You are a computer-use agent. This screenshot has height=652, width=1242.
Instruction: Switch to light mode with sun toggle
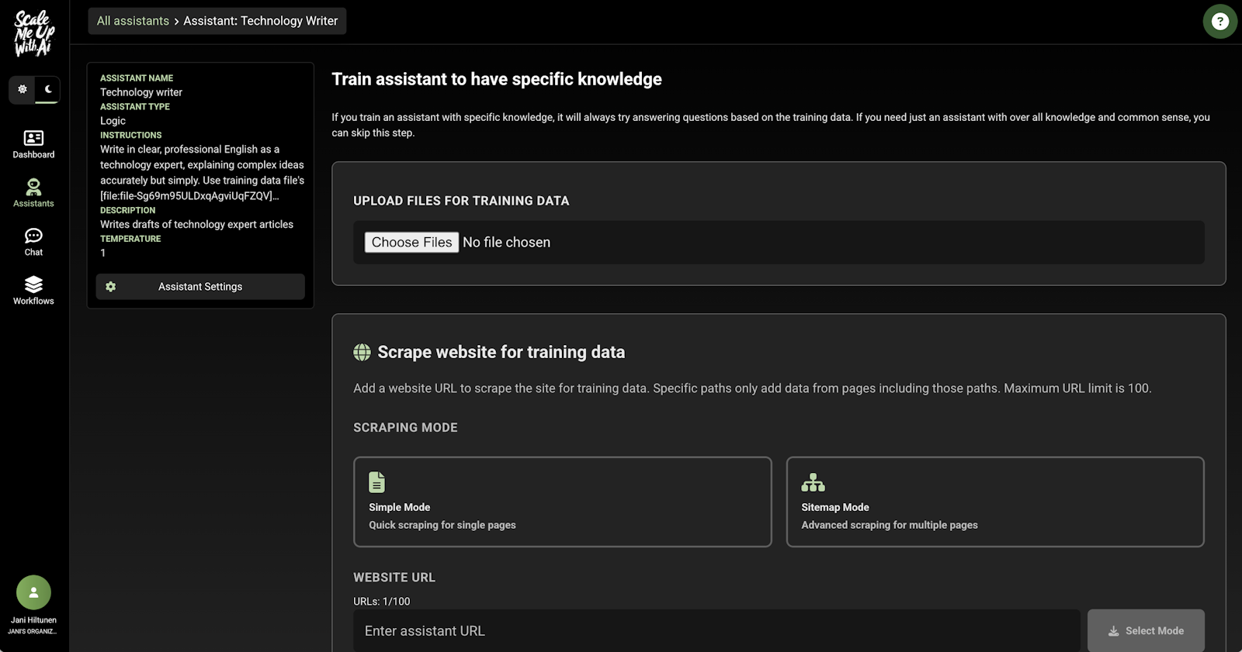[23, 89]
